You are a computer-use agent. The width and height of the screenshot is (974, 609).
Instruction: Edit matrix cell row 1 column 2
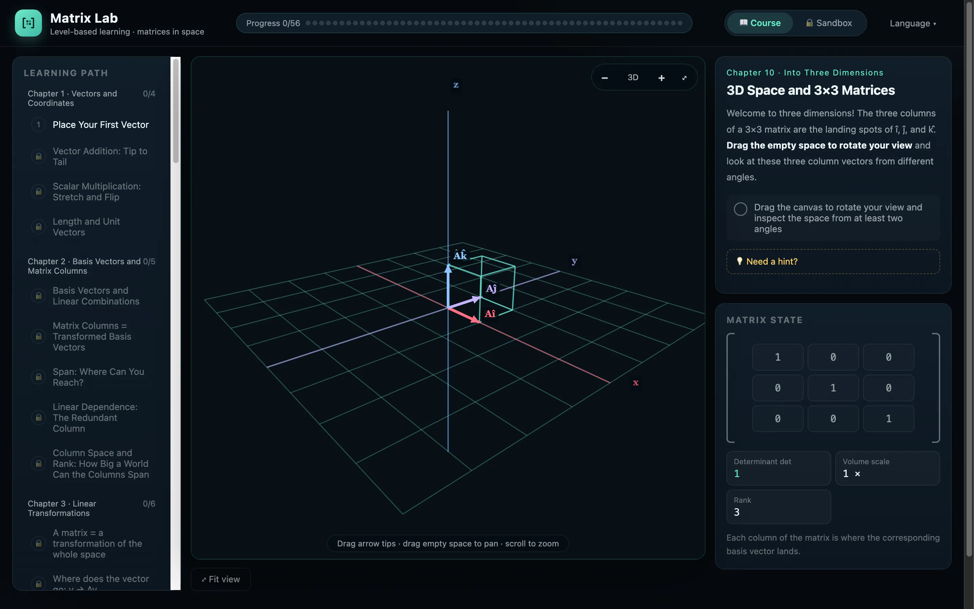click(x=833, y=357)
